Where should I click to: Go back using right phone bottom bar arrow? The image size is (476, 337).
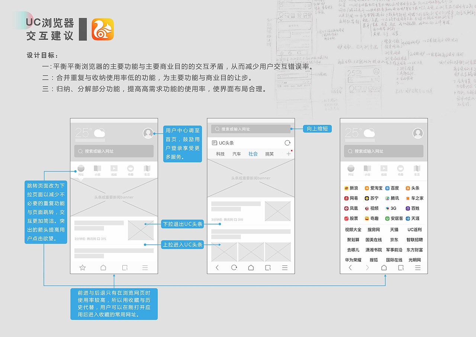[350, 267]
